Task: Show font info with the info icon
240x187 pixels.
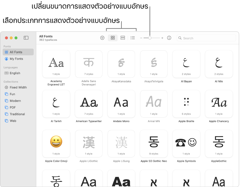Action: pyautogui.click(x=169, y=38)
